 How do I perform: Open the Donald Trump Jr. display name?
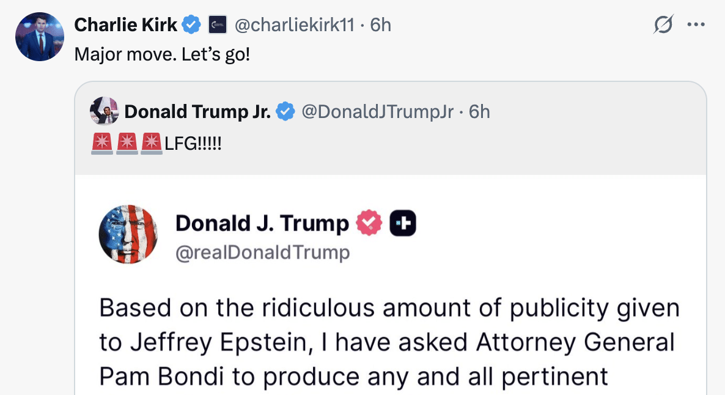point(197,112)
